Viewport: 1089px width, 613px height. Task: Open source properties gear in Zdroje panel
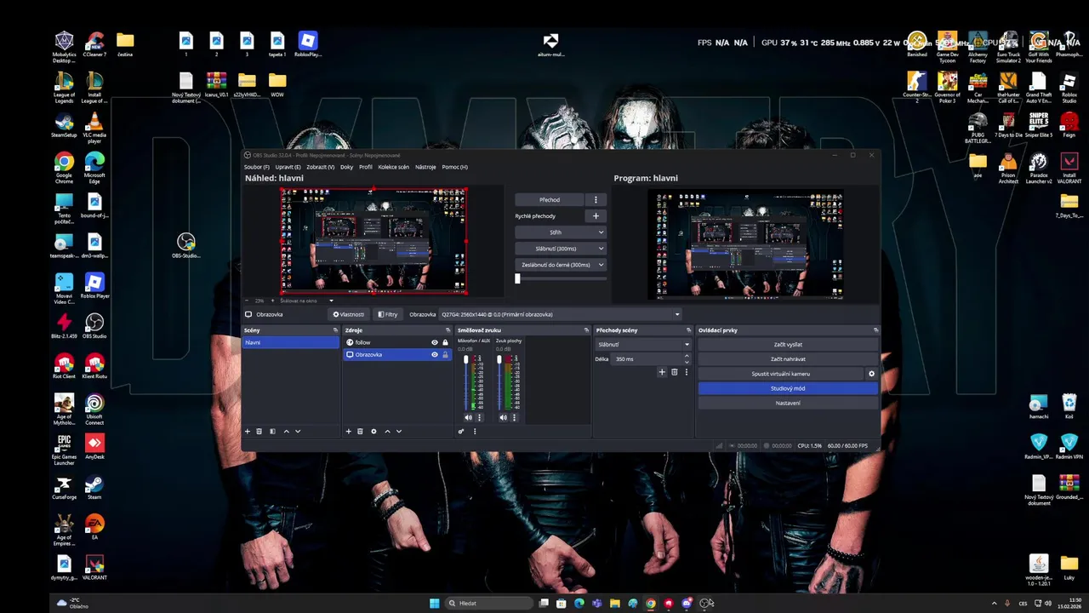(373, 431)
